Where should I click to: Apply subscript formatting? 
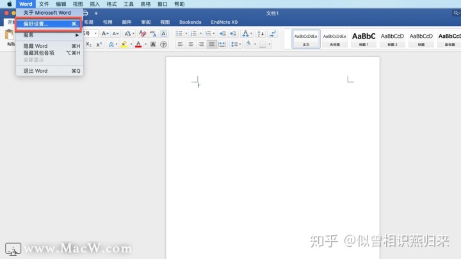[89, 44]
